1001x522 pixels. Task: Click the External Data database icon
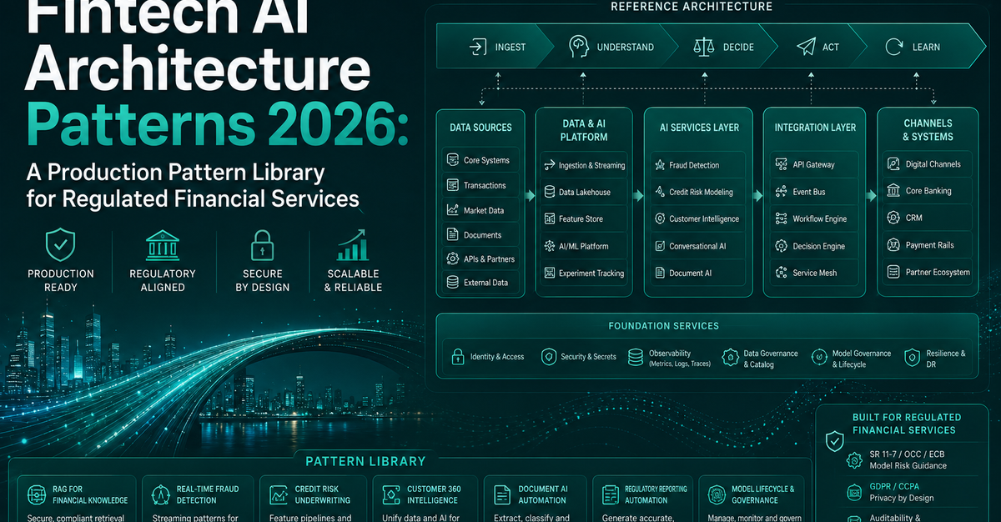point(453,283)
